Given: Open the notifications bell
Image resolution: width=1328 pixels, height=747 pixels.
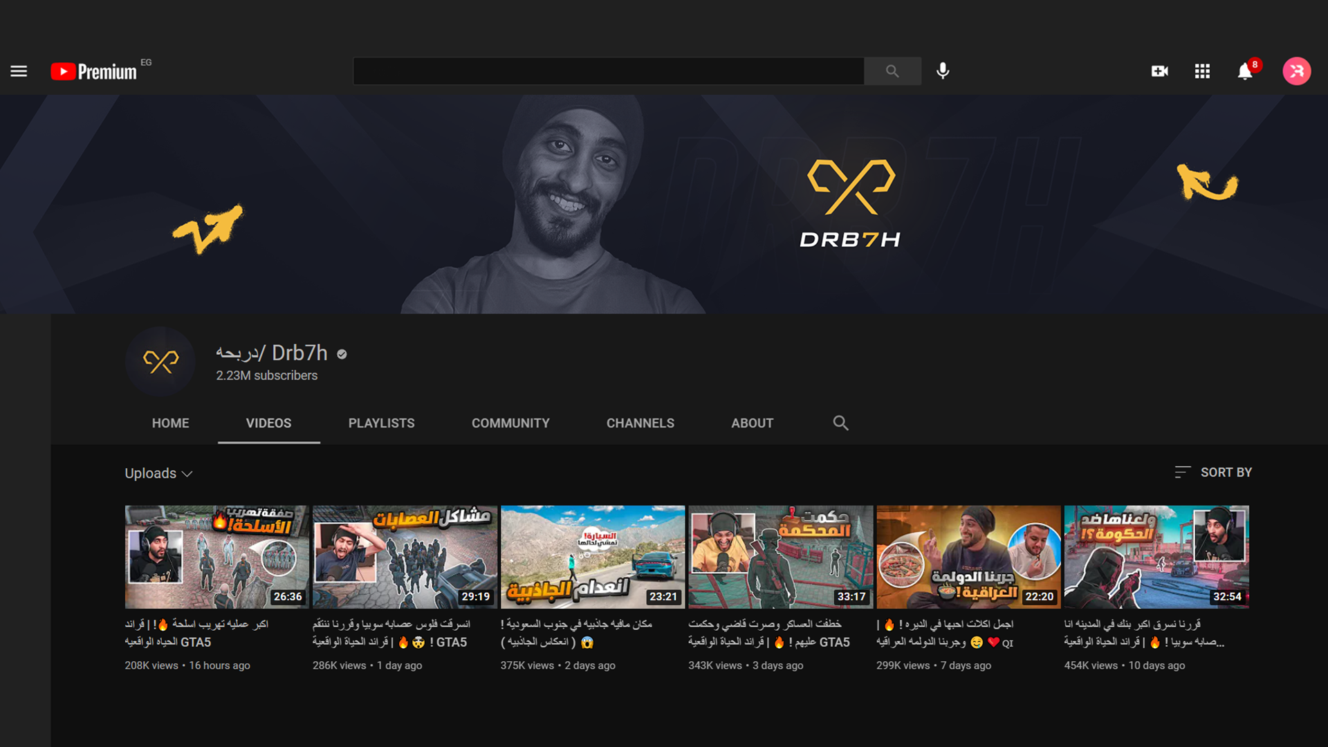Looking at the screenshot, I should 1245,71.
